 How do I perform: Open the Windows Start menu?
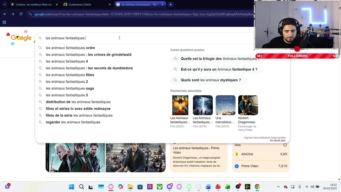pos(71,187)
